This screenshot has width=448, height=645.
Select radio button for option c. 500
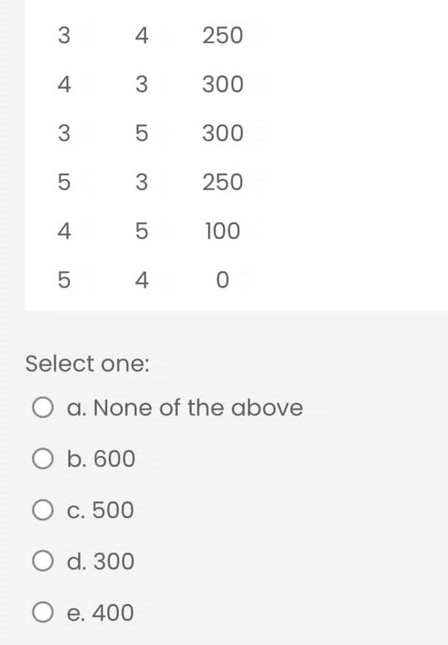point(43,511)
